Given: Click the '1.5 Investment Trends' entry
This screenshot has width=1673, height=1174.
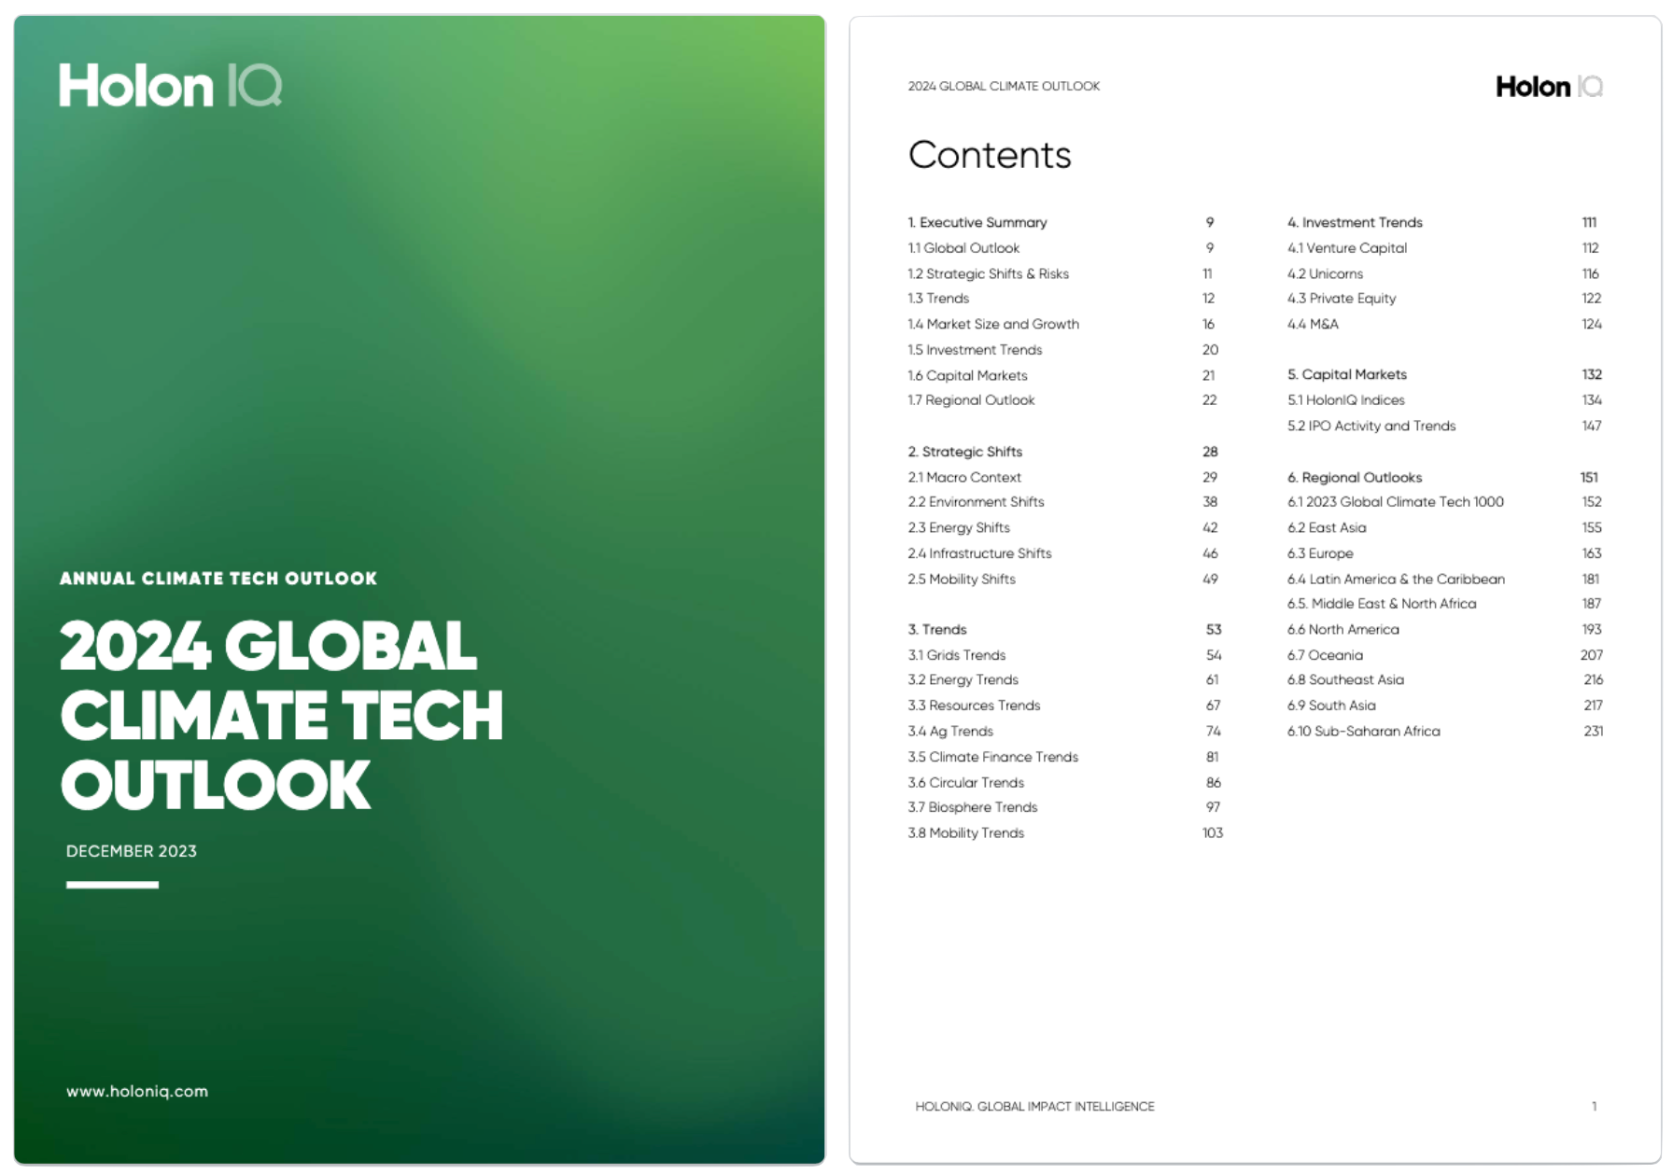Looking at the screenshot, I should coord(975,350).
